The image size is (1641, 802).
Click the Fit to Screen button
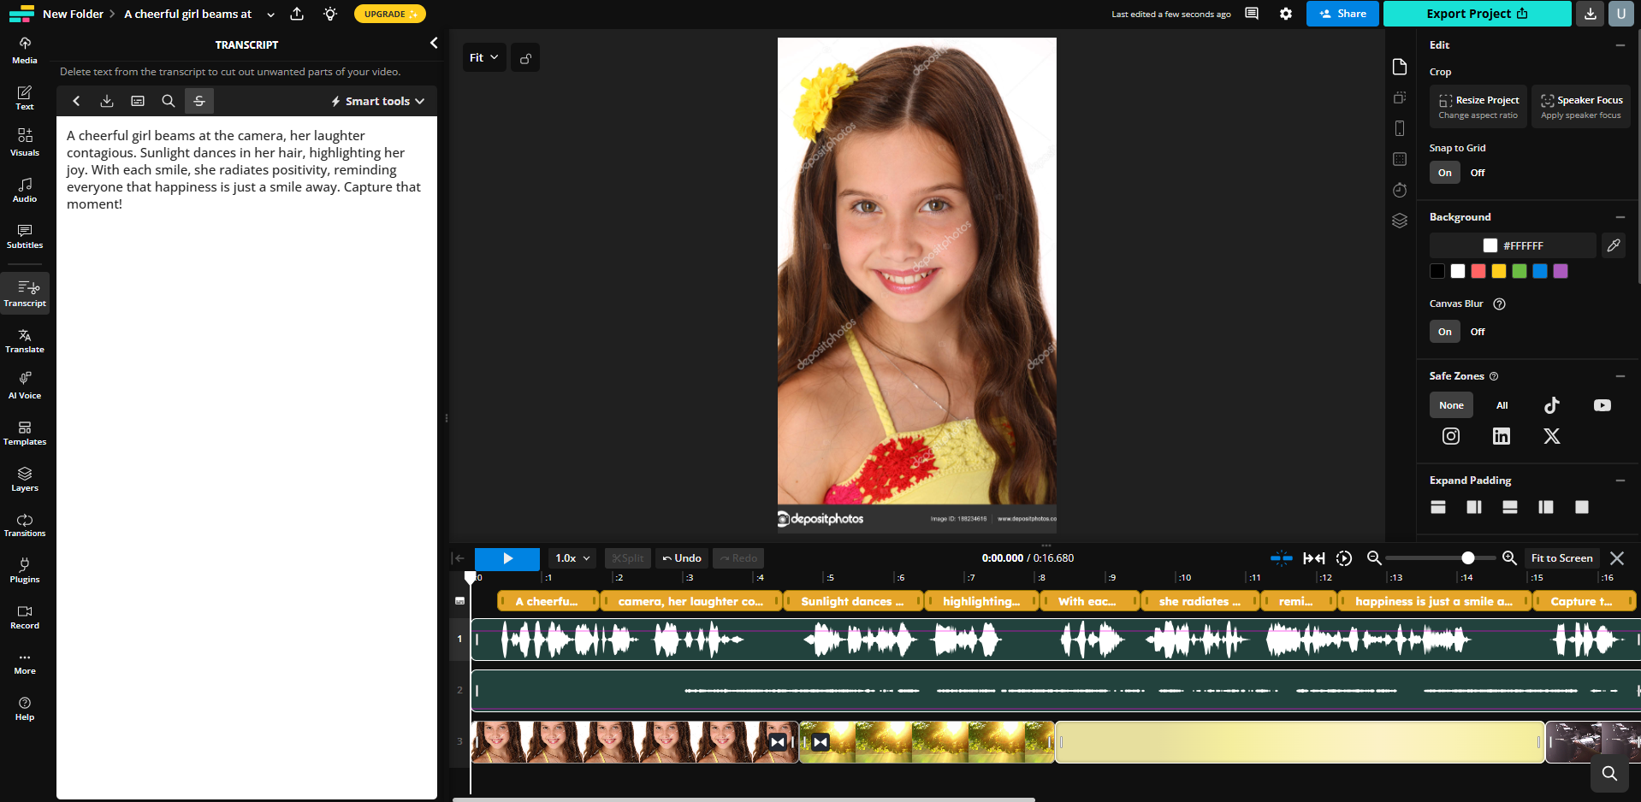[1561, 557]
